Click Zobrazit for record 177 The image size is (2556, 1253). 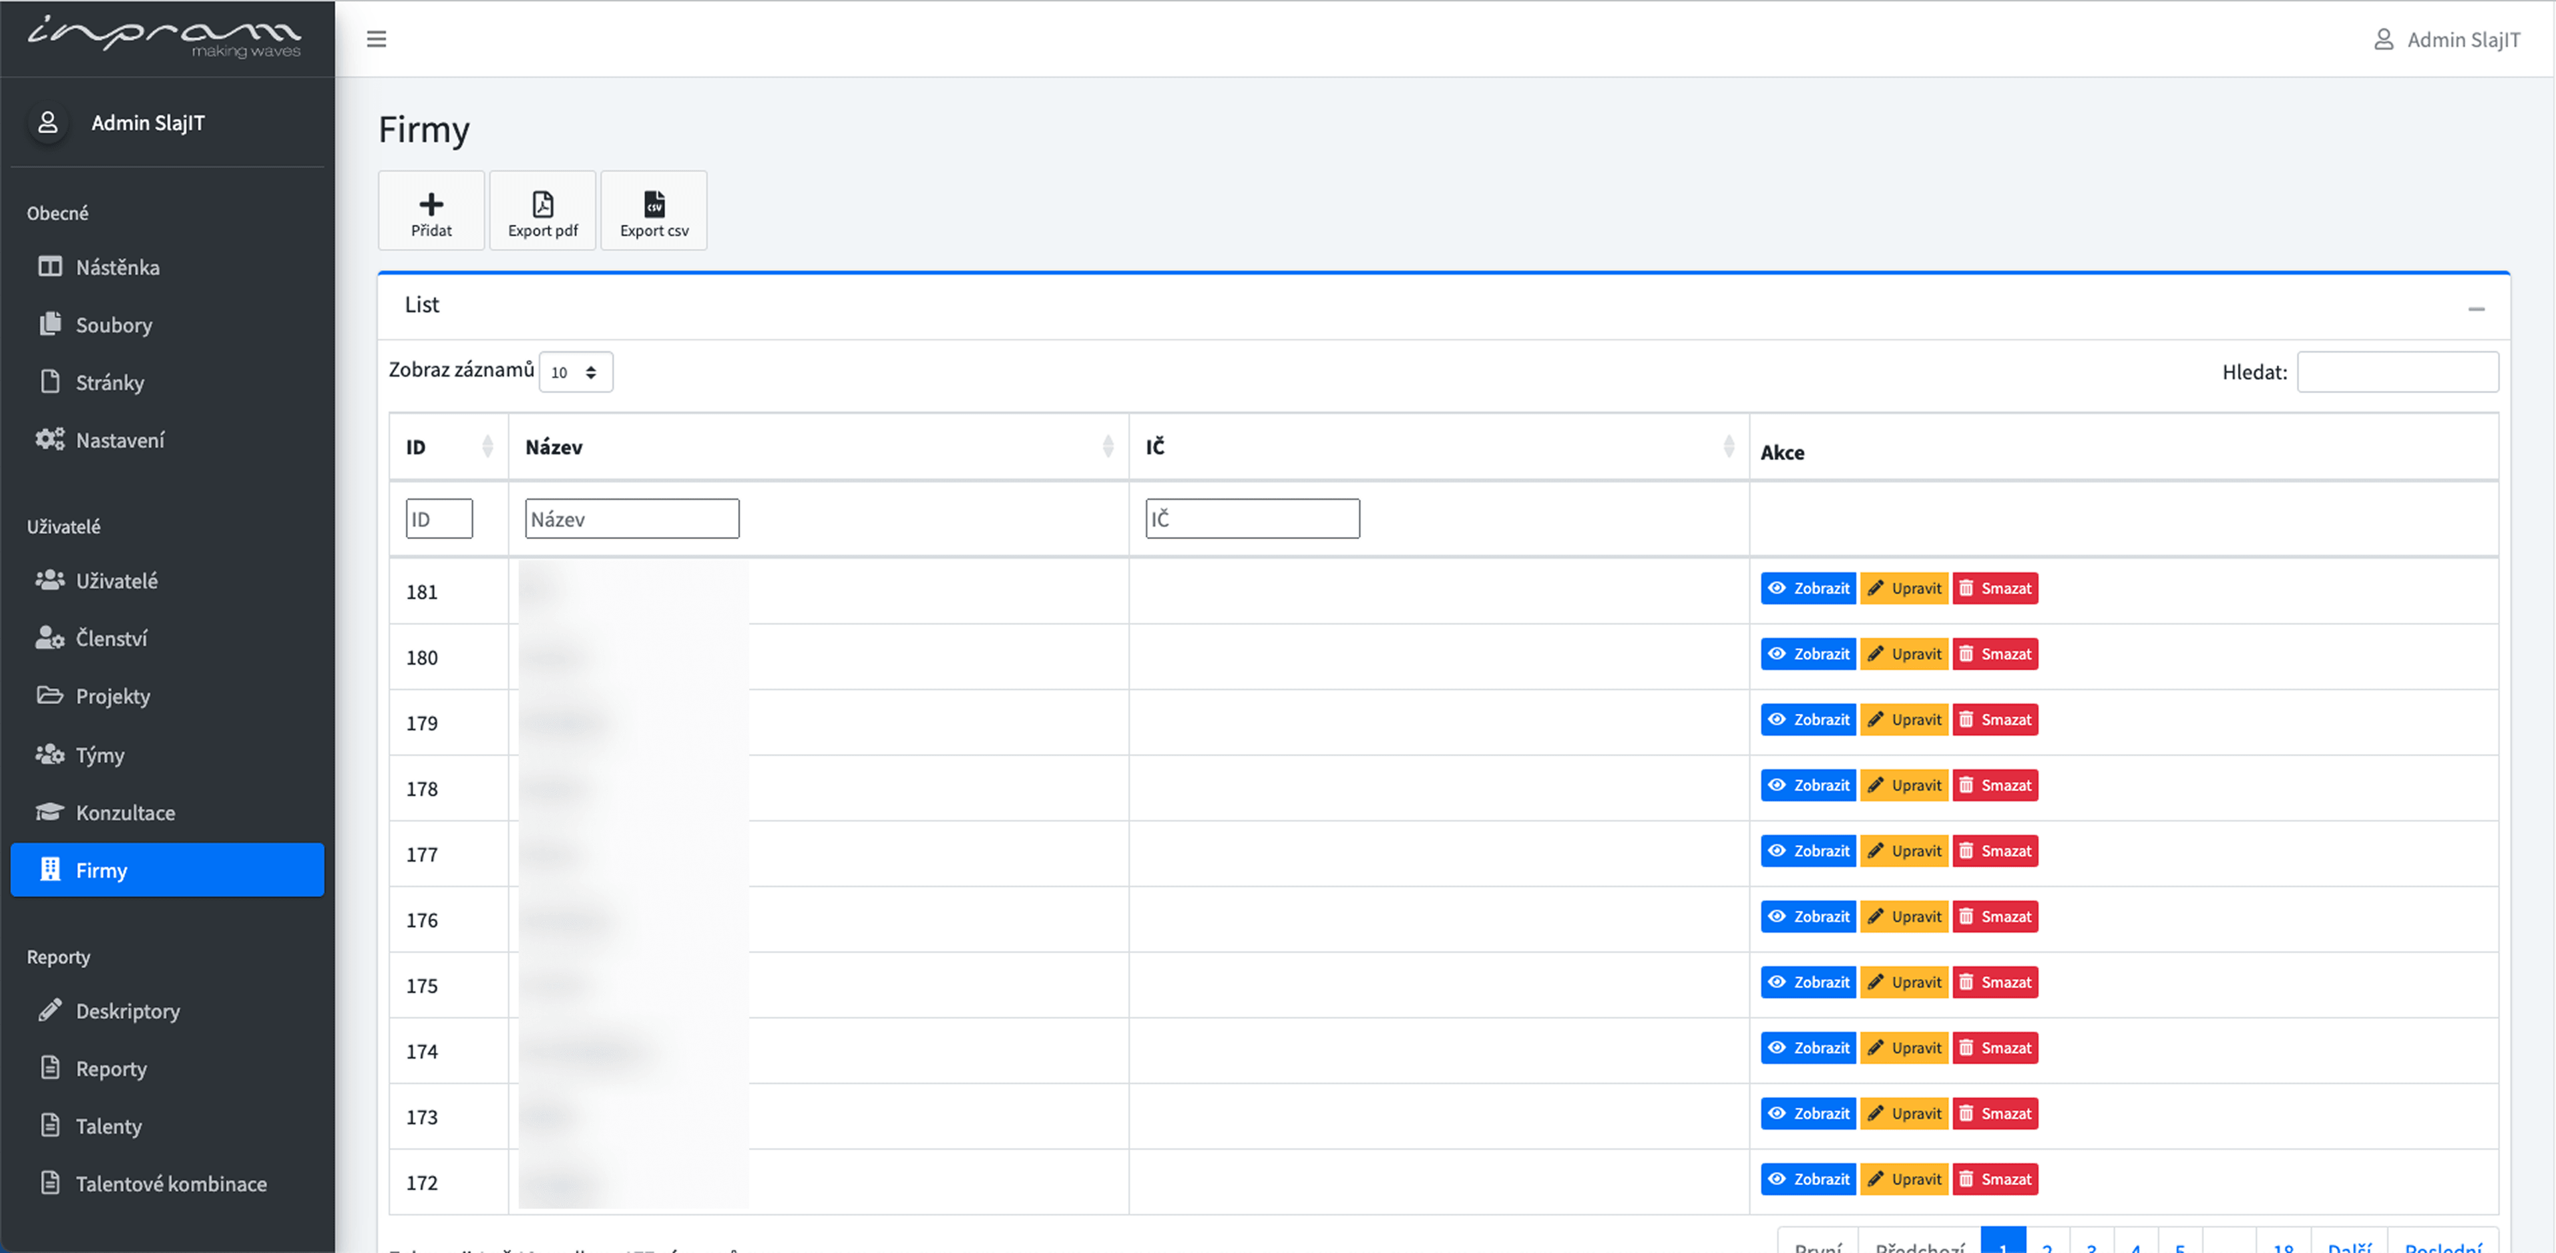pos(1808,851)
